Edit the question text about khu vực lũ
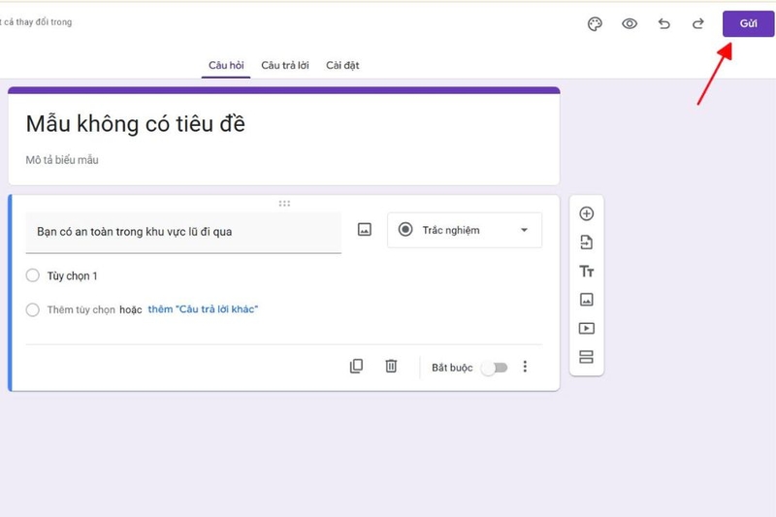The height and width of the screenshot is (517, 776). click(x=183, y=232)
